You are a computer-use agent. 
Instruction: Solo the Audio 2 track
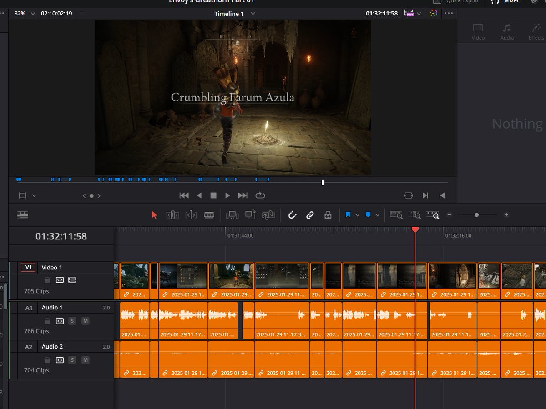[72, 360]
